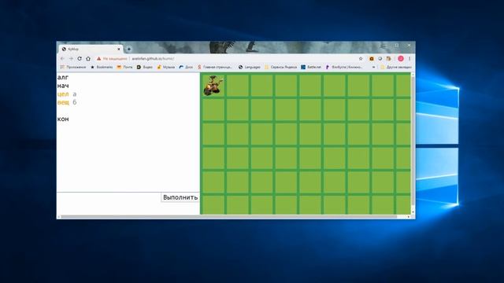Screen dimensions: 504x283
Task: Click the code line 'нач'
Action: (63, 86)
